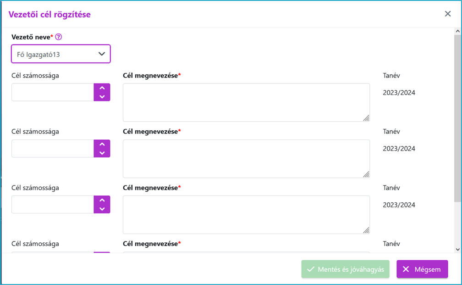Focus the first Cél számossága number field
Viewport: 462px width, 285px height.
(53, 92)
